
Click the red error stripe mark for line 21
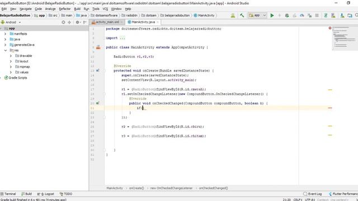[330, 108]
